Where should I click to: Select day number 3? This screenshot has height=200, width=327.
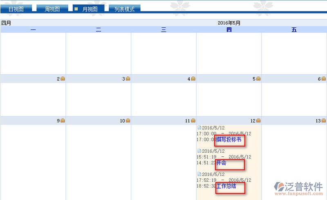click(x=124, y=79)
